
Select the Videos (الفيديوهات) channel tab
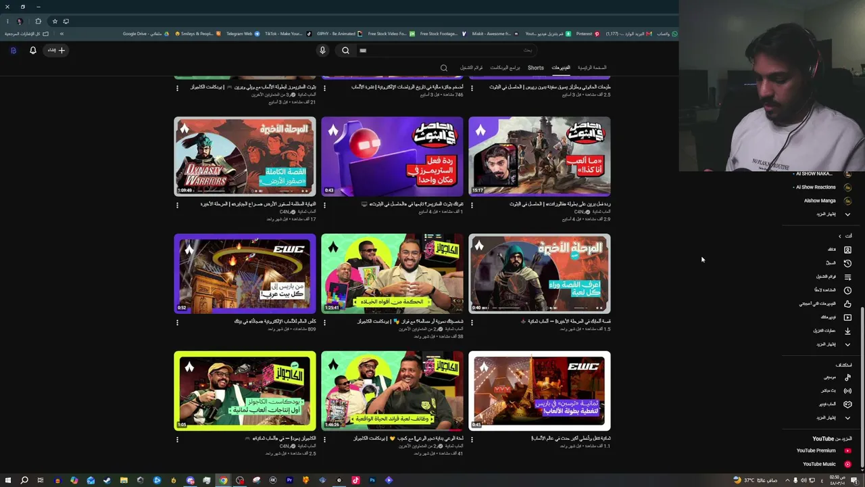click(x=561, y=68)
